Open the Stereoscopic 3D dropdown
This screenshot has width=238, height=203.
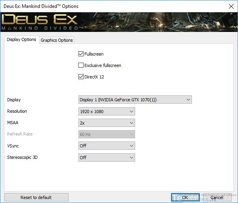pyautogui.click(x=107, y=157)
